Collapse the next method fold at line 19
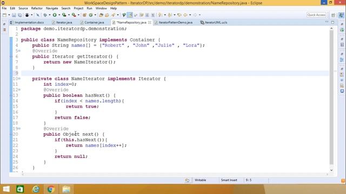This screenshot has height=194, width=346. pyautogui.click(x=19, y=128)
